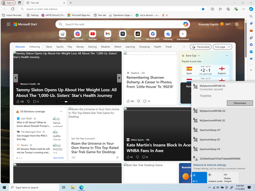Select the Weather tab
The width and height of the screenshot is (255, 191).
(x=106, y=47)
